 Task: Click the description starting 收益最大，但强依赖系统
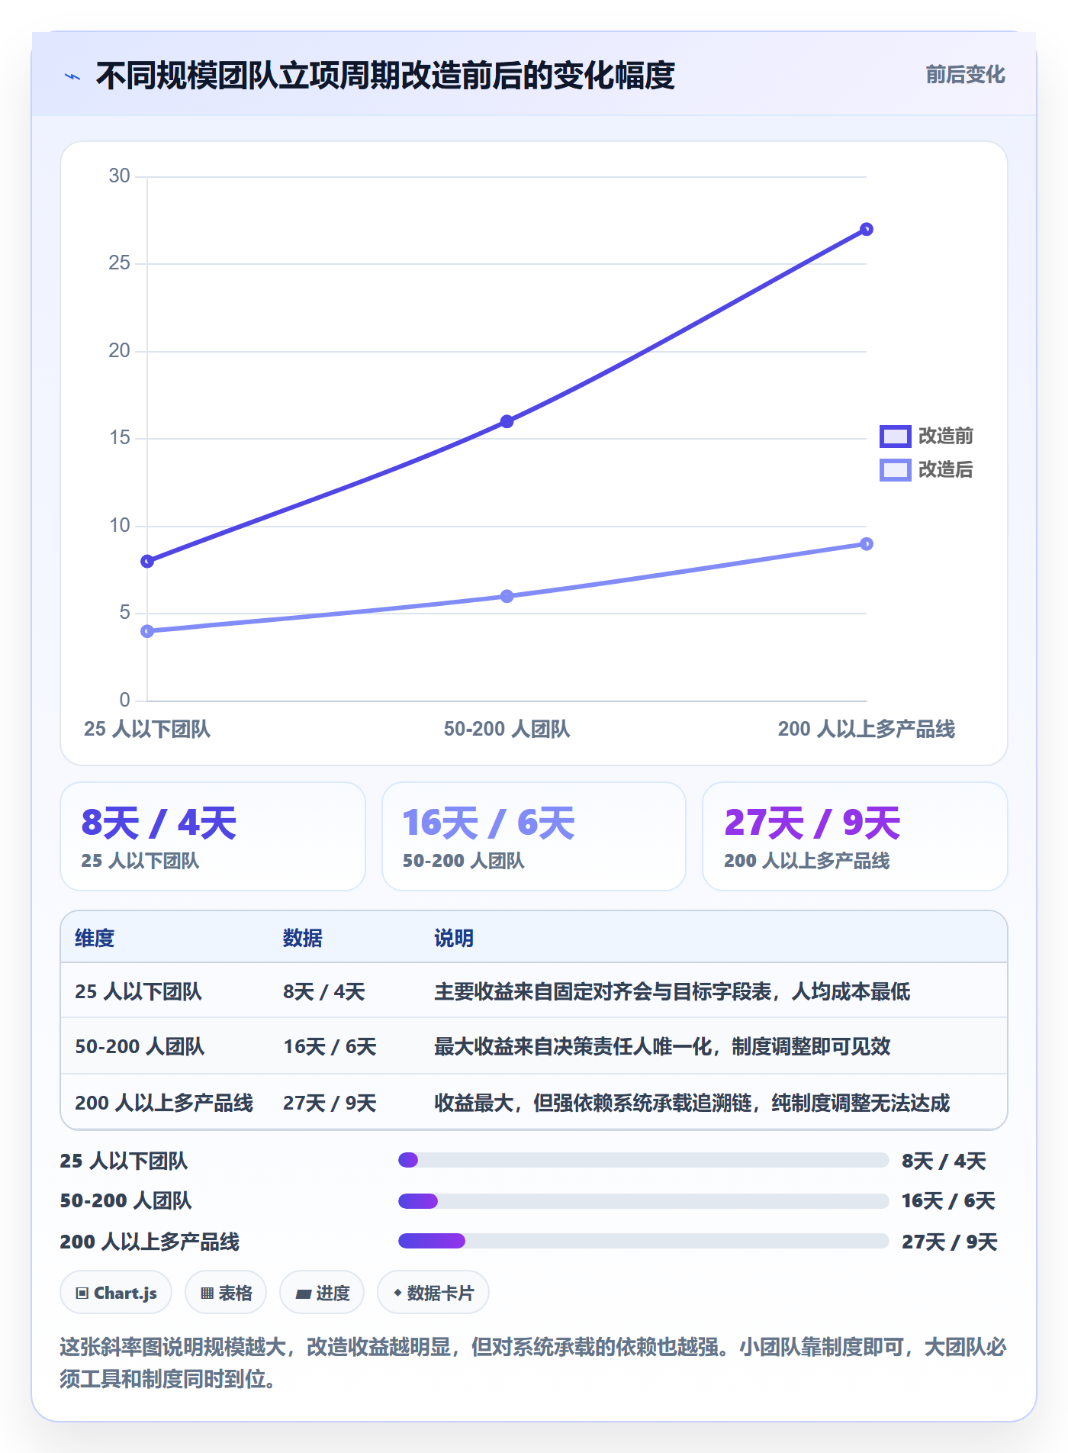[692, 1103]
